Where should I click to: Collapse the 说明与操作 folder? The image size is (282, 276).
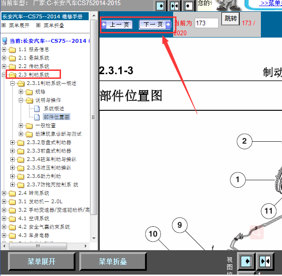coord(21,100)
